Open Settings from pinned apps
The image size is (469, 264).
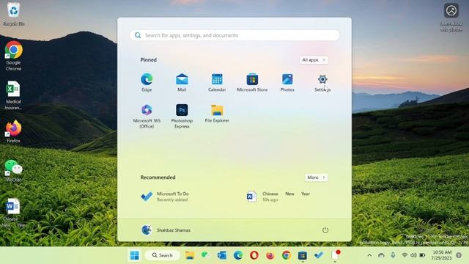pos(322,82)
